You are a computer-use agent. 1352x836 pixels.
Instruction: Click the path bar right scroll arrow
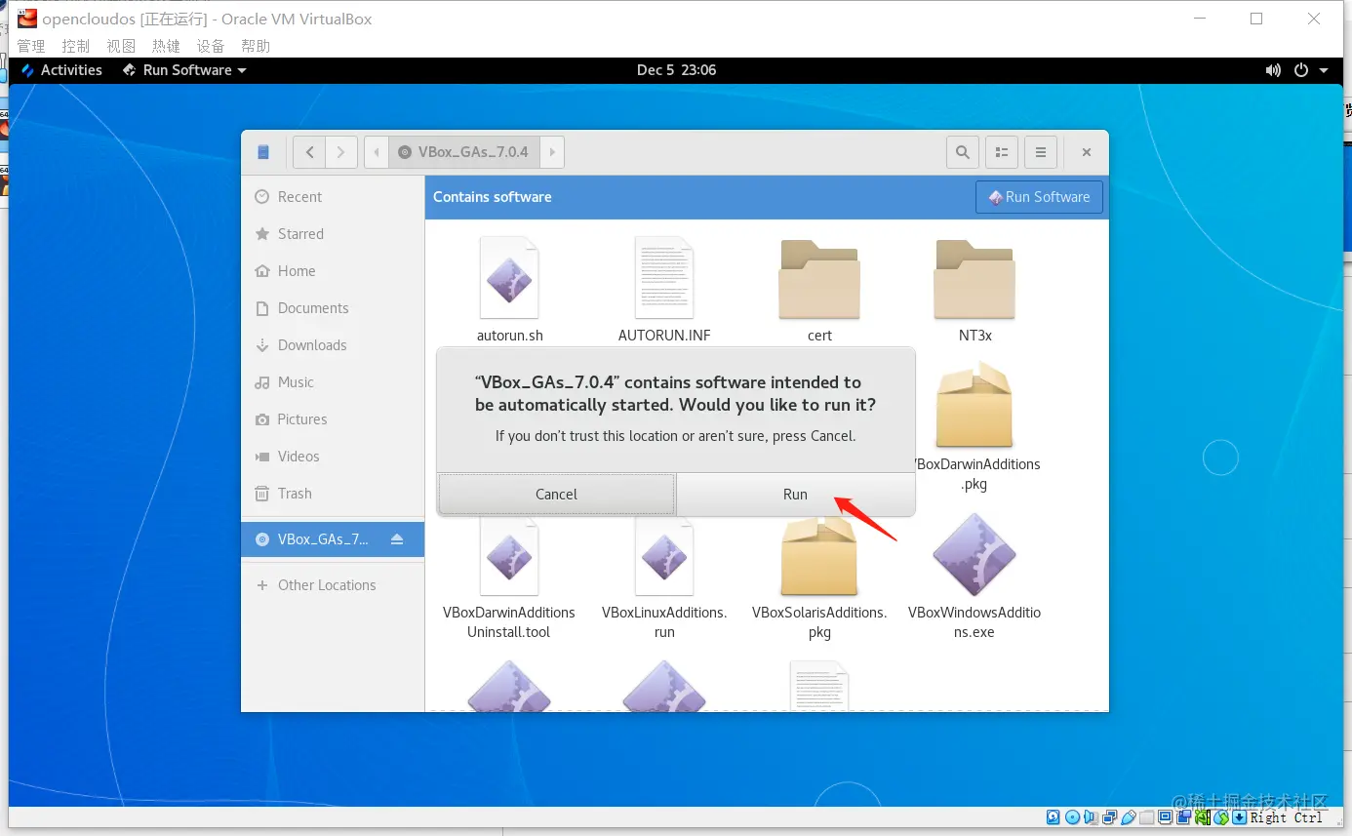[x=553, y=152]
